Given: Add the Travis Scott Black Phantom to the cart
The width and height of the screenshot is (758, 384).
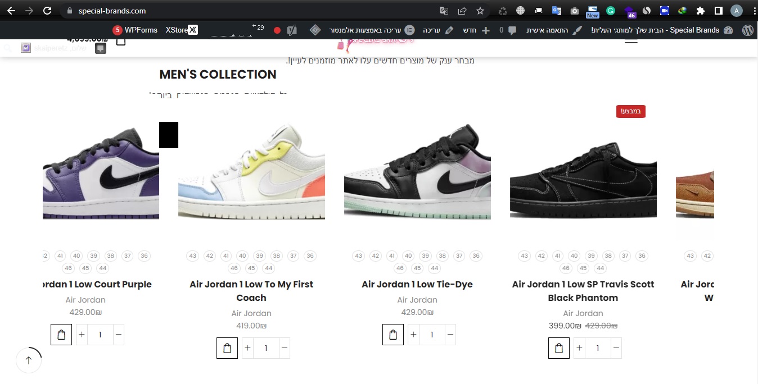Looking at the screenshot, I should (x=559, y=348).
